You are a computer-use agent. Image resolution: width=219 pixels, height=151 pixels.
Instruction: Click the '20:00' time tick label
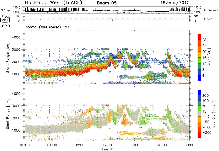tap(162, 145)
